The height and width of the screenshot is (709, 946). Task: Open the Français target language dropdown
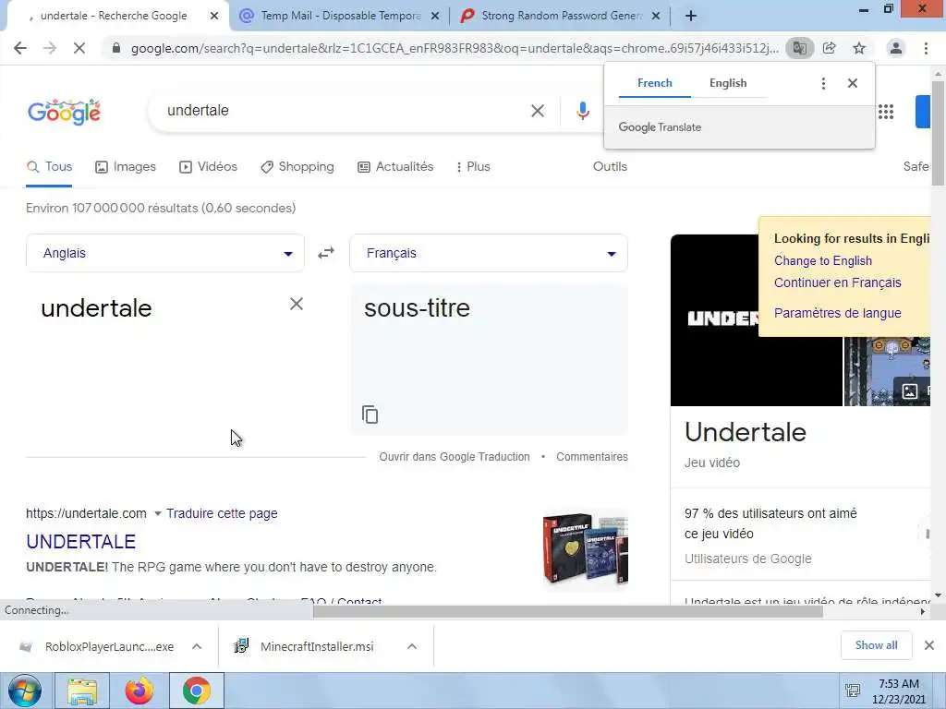(x=489, y=253)
